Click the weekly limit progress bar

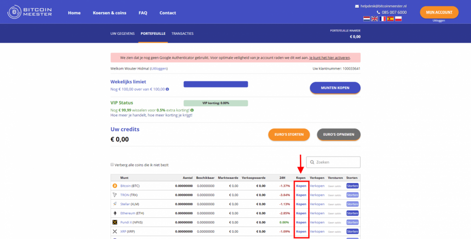[x=216, y=84]
